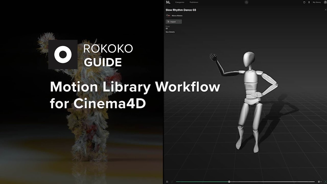Click the Moro Motion publisher name

pyautogui.click(x=177, y=16)
